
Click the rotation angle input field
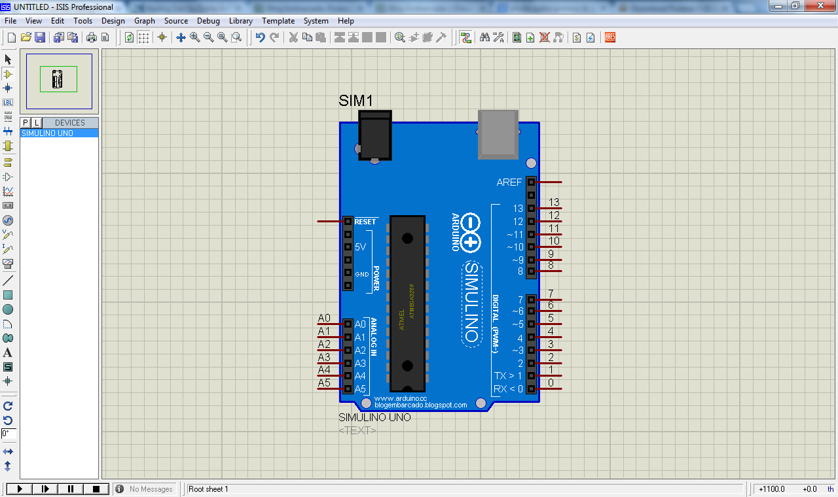pos(9,434)
